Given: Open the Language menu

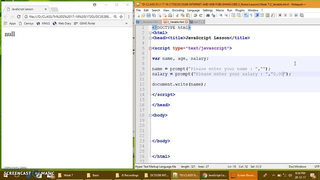Looking at the screenshot, I should click(193, 10).
